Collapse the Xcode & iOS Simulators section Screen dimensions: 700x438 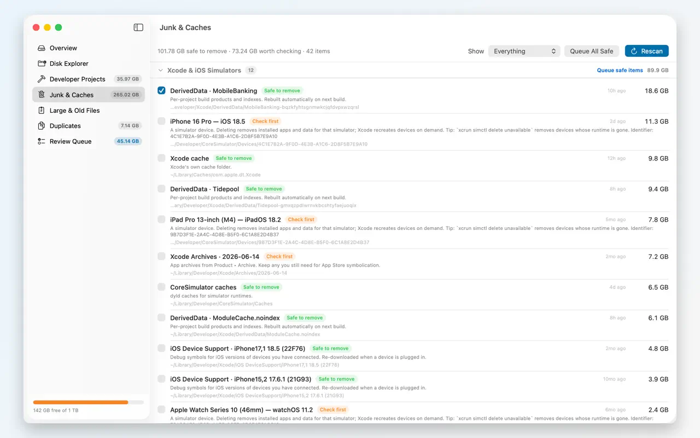coord(160,70)
